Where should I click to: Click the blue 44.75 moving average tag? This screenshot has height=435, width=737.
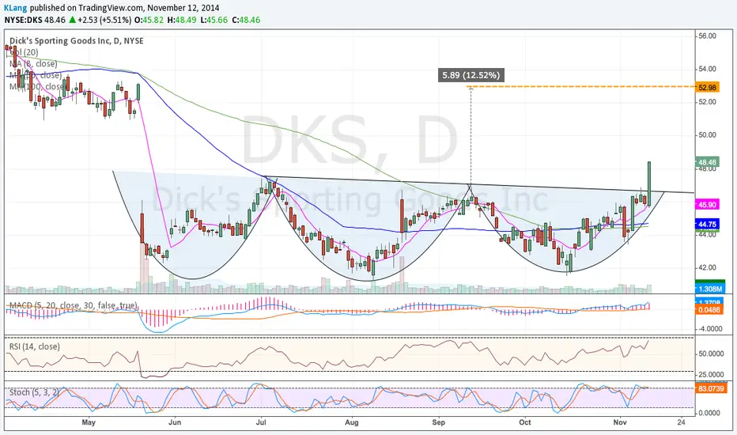[708, 225]
